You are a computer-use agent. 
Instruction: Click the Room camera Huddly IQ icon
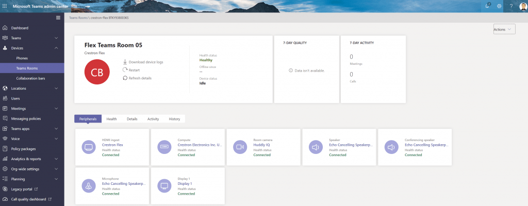pyautogui.click(x=240, y=147)
